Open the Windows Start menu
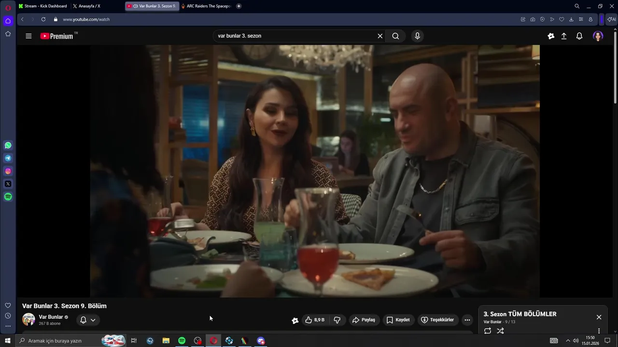Viewport: 618px width, 347px height. [8, 341]
